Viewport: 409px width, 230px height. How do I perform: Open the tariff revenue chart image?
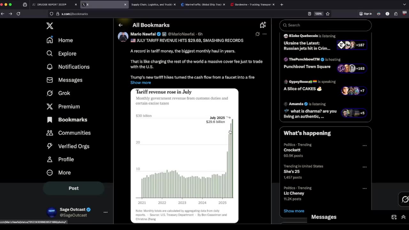coord(184,156)
